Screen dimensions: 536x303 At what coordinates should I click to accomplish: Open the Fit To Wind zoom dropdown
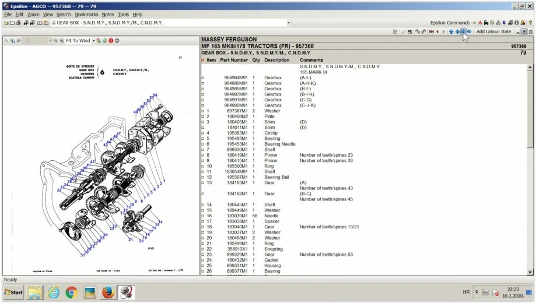[93, 41]
